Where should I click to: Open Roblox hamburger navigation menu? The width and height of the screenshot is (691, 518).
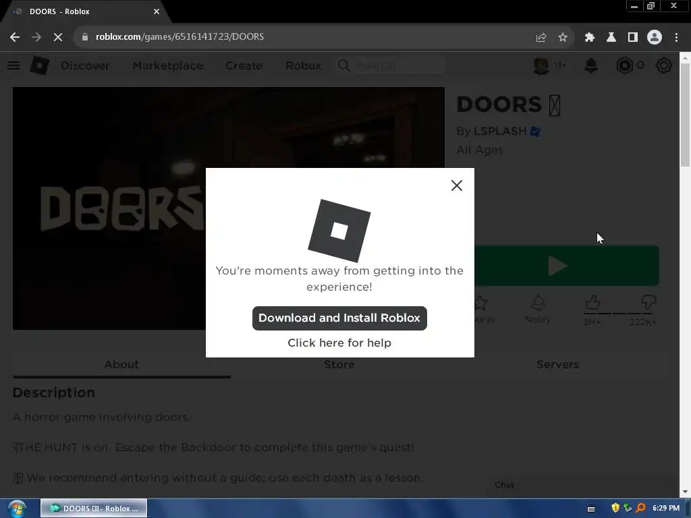(x=13, y=65)
